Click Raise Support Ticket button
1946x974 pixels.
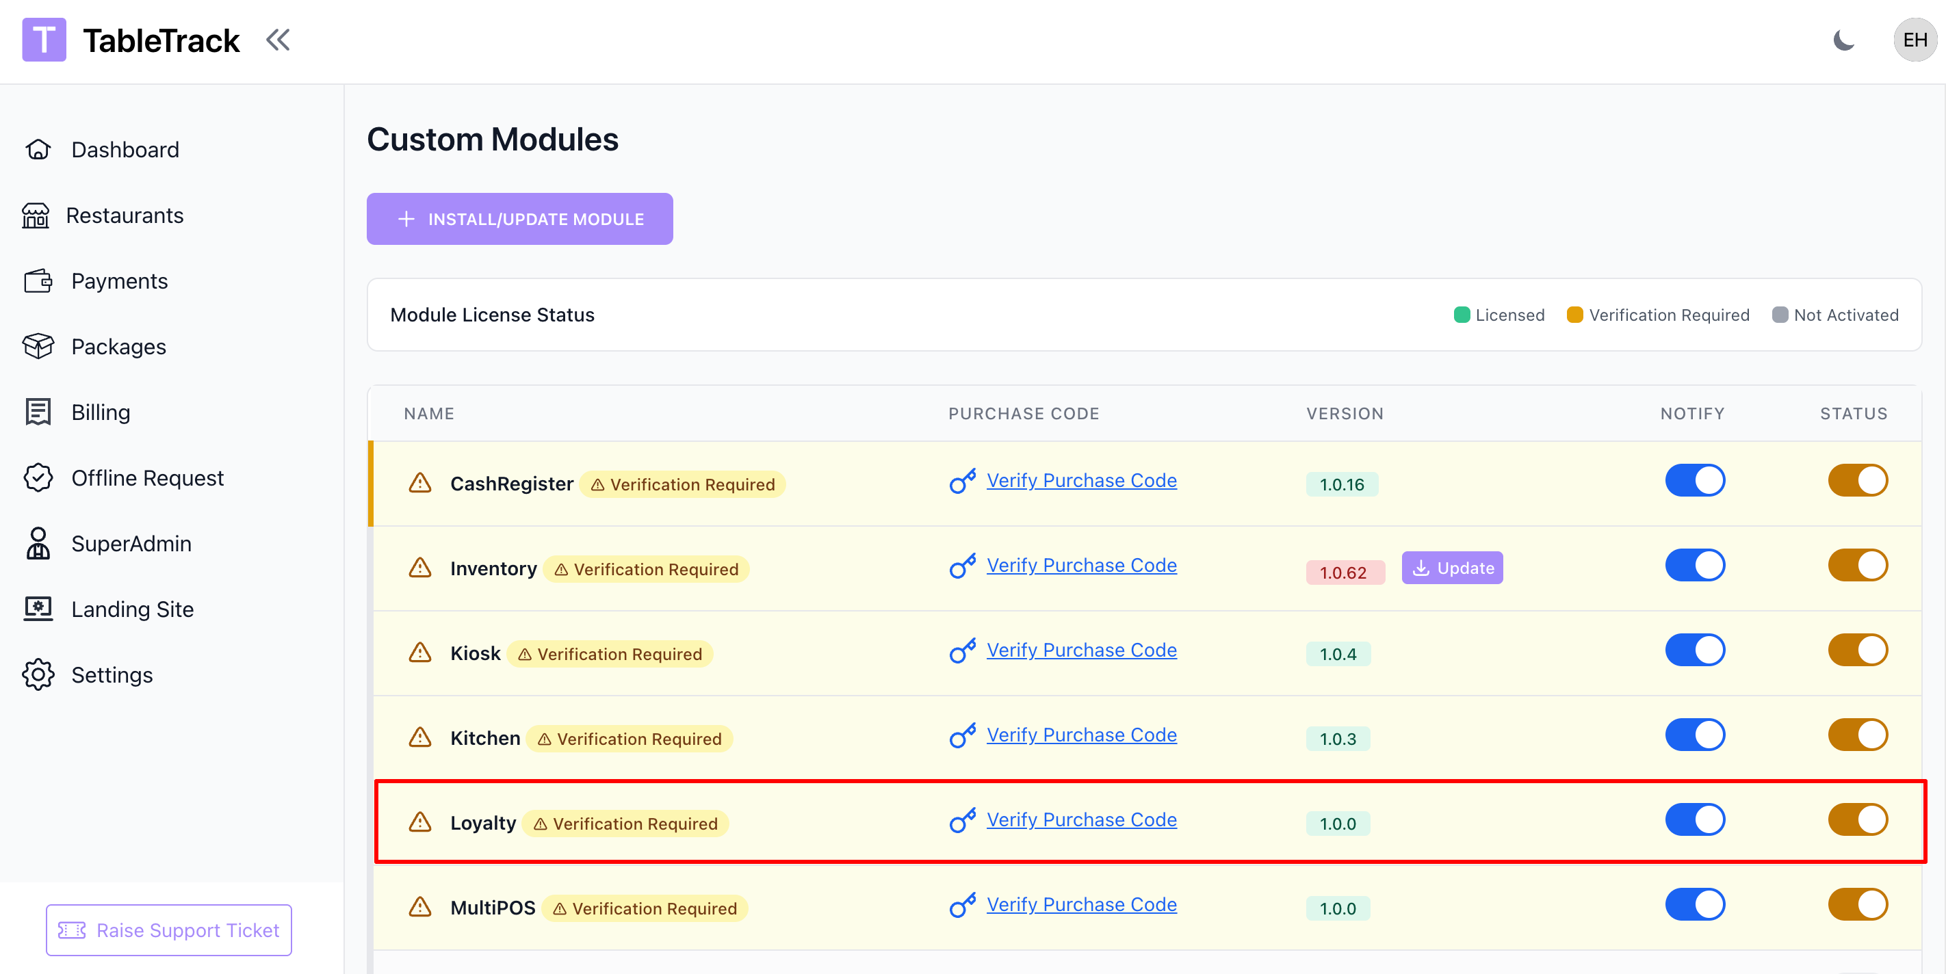(168, 930)
